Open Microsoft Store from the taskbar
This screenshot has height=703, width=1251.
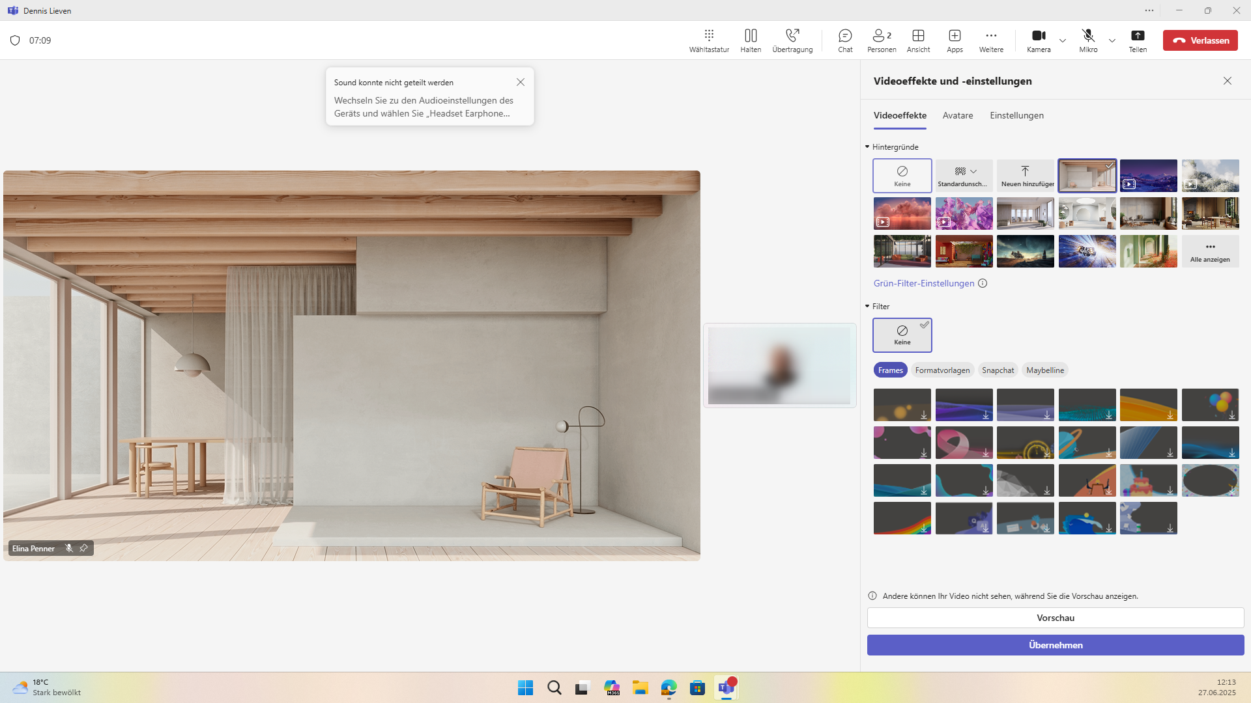click(x=697, y=688)
